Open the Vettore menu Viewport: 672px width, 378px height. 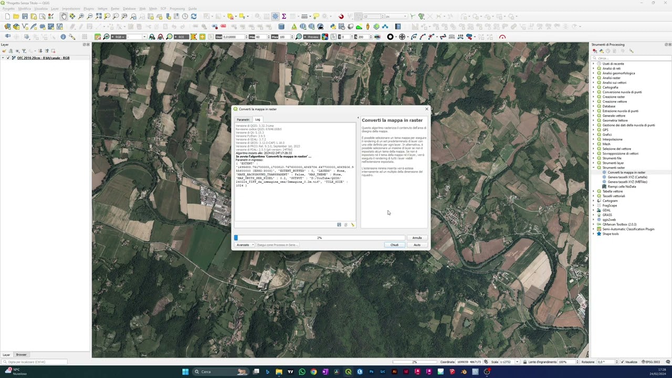click(102, 8)
